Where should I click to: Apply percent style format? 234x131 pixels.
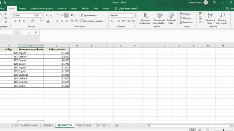coord(119,21)
